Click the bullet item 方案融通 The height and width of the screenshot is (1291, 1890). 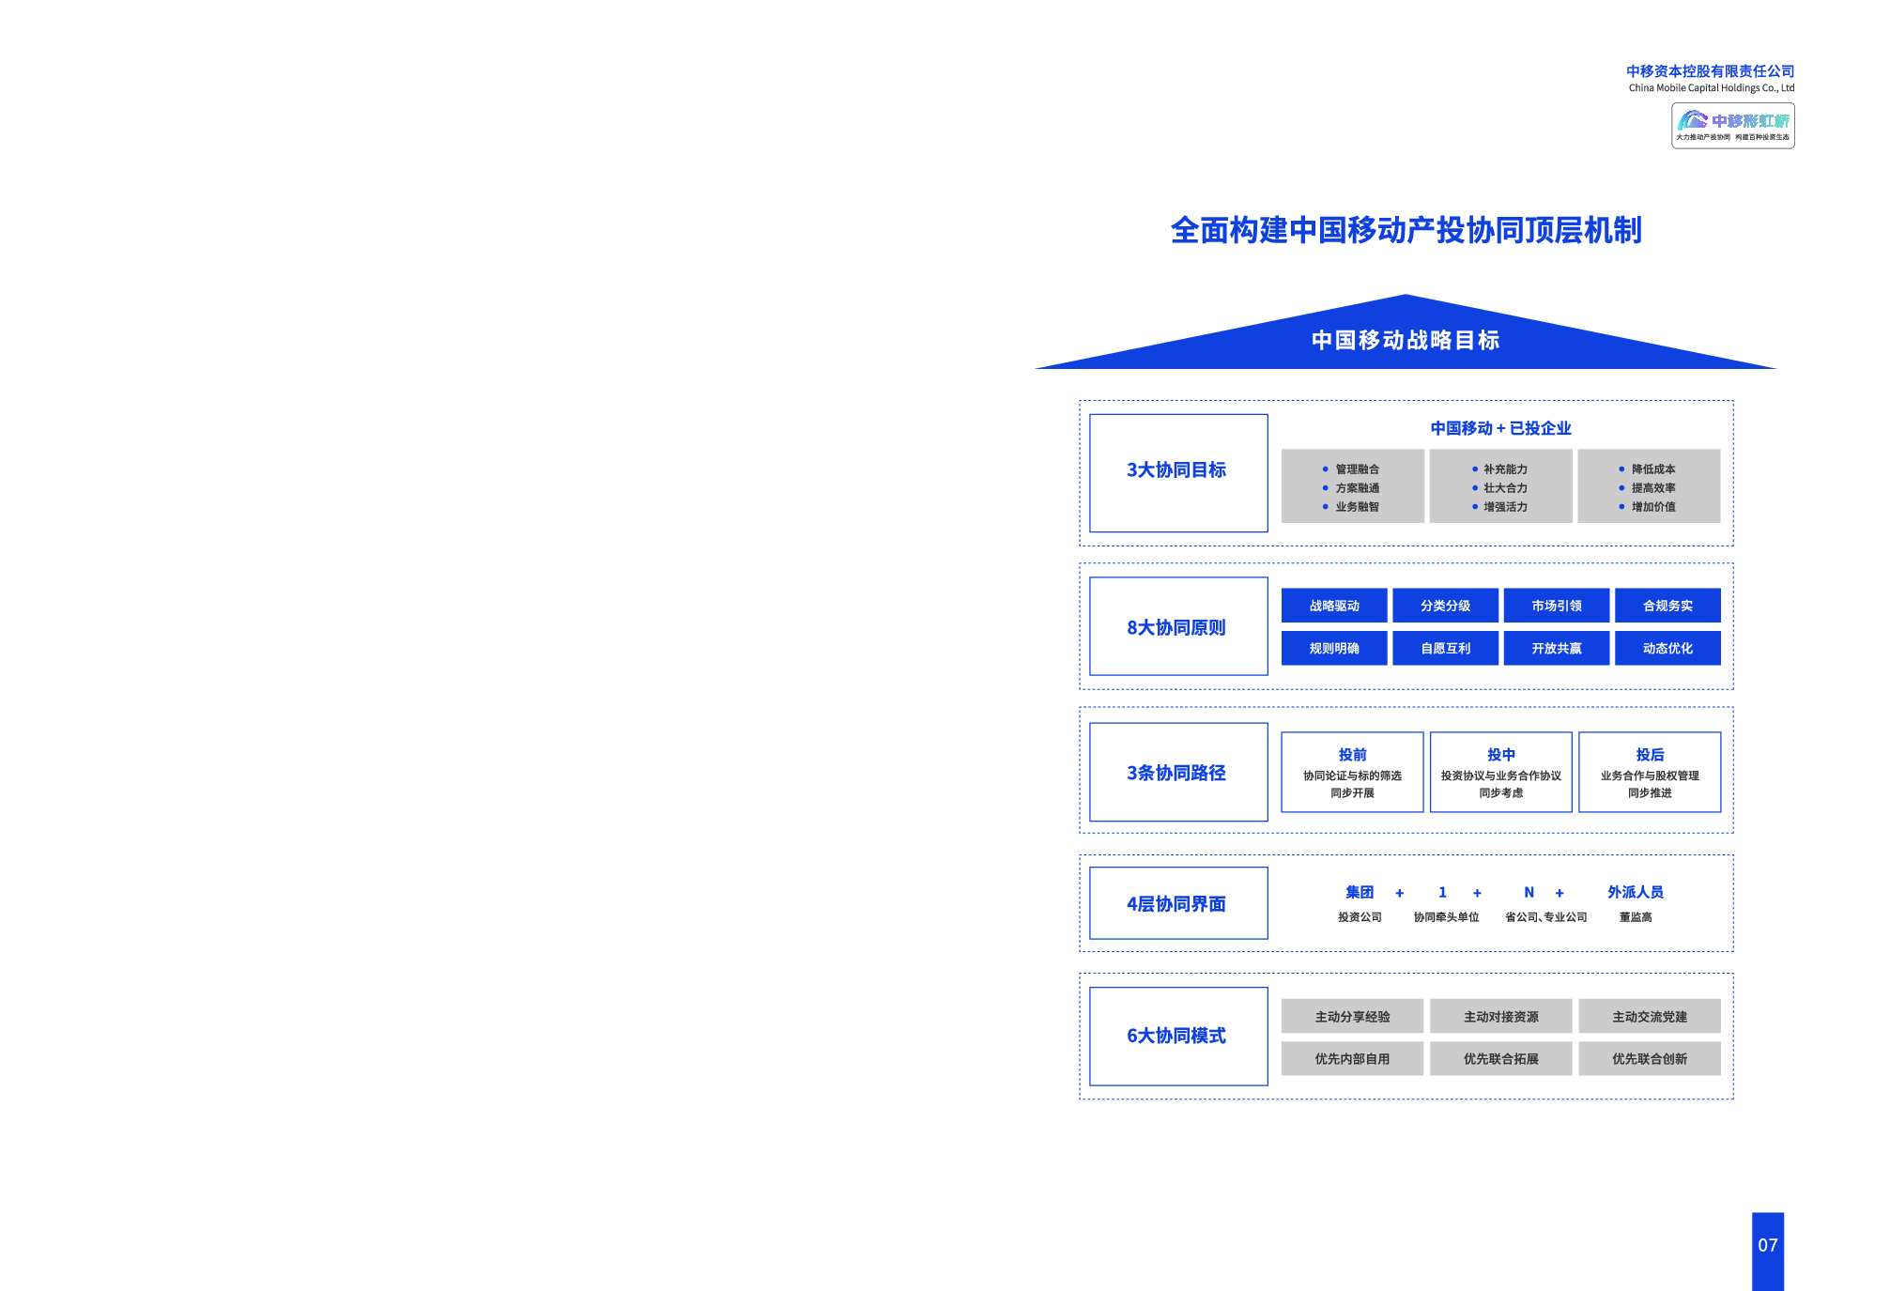coord(1357,488)
